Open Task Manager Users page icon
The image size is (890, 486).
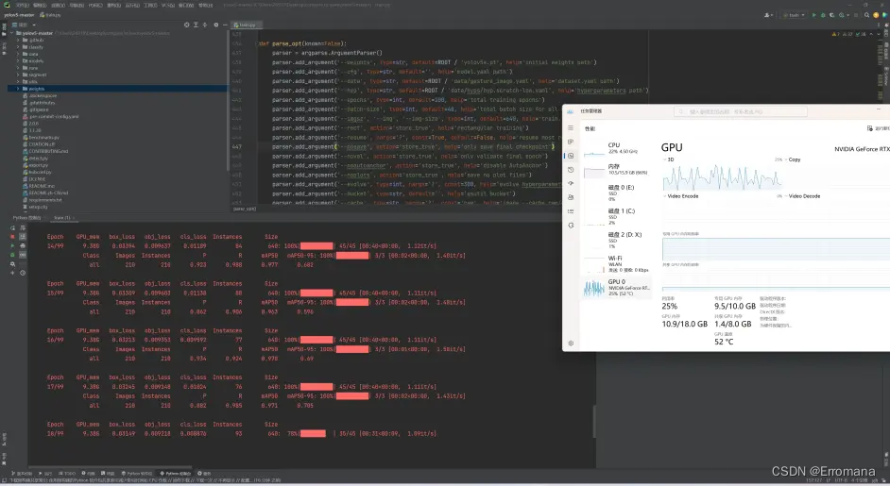click(571, 197)
